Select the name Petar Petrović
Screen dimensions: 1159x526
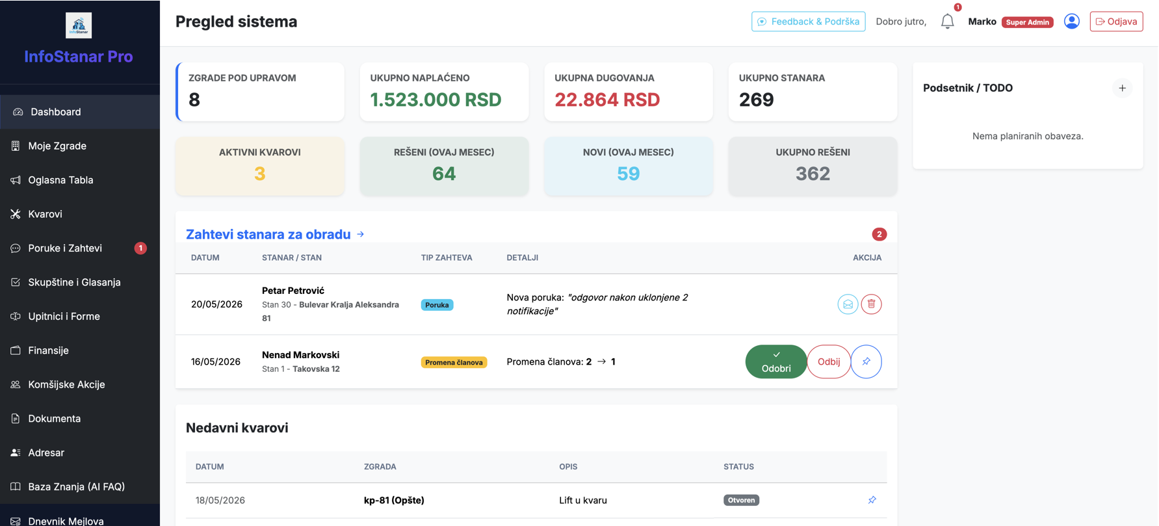[x=293, y=291]
